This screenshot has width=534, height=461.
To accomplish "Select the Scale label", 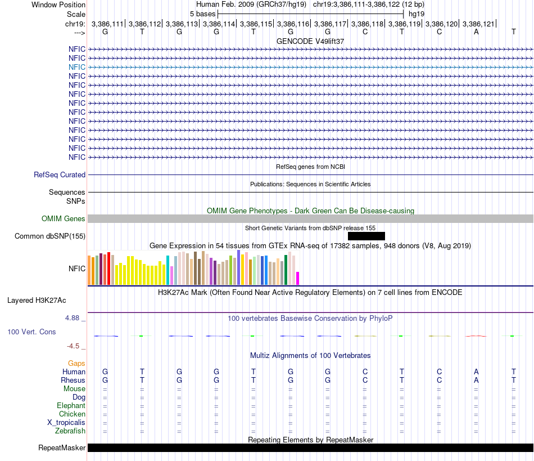I will click(x=76, y=14).
